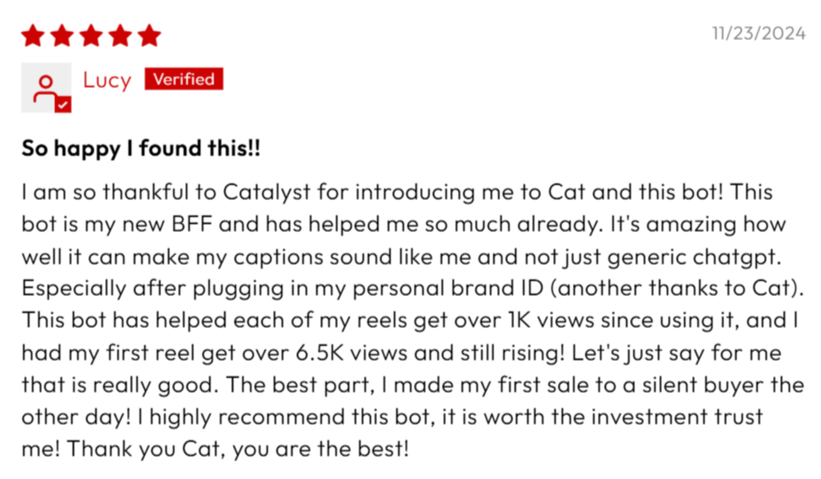Click the second red rating star
Screen dimensions: 821x479
62,36
